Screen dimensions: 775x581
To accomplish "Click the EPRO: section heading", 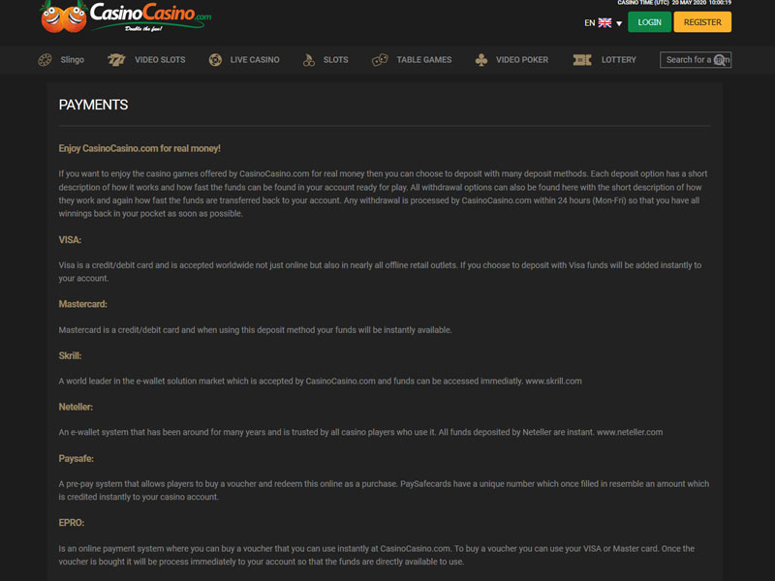I will click(x=71, y=523).
